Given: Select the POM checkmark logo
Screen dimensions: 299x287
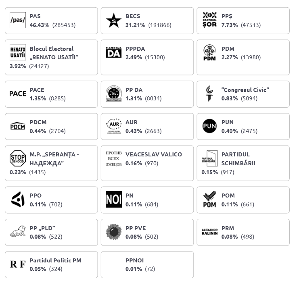Looking at the screenshot, I should (209, 200).
